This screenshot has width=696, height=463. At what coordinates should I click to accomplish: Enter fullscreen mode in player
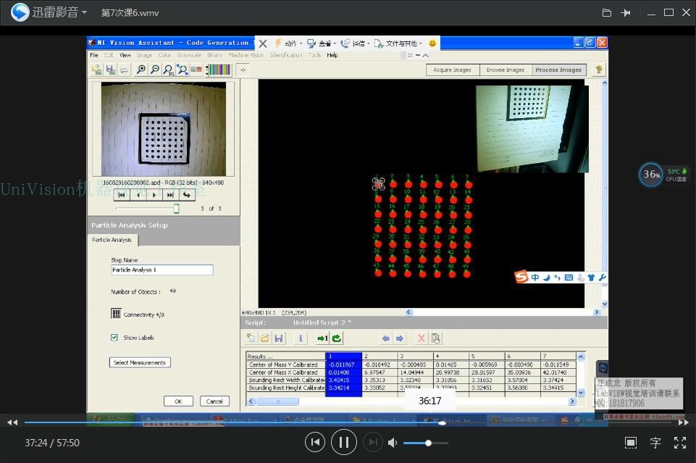(680, 443)
